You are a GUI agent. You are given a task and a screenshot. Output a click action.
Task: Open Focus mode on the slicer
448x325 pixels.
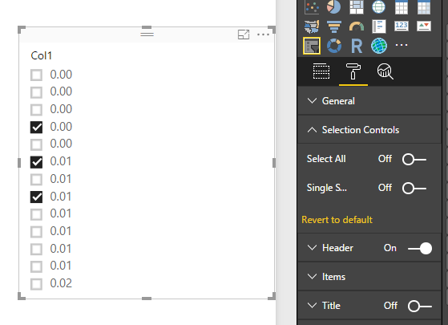click(244, 35)
